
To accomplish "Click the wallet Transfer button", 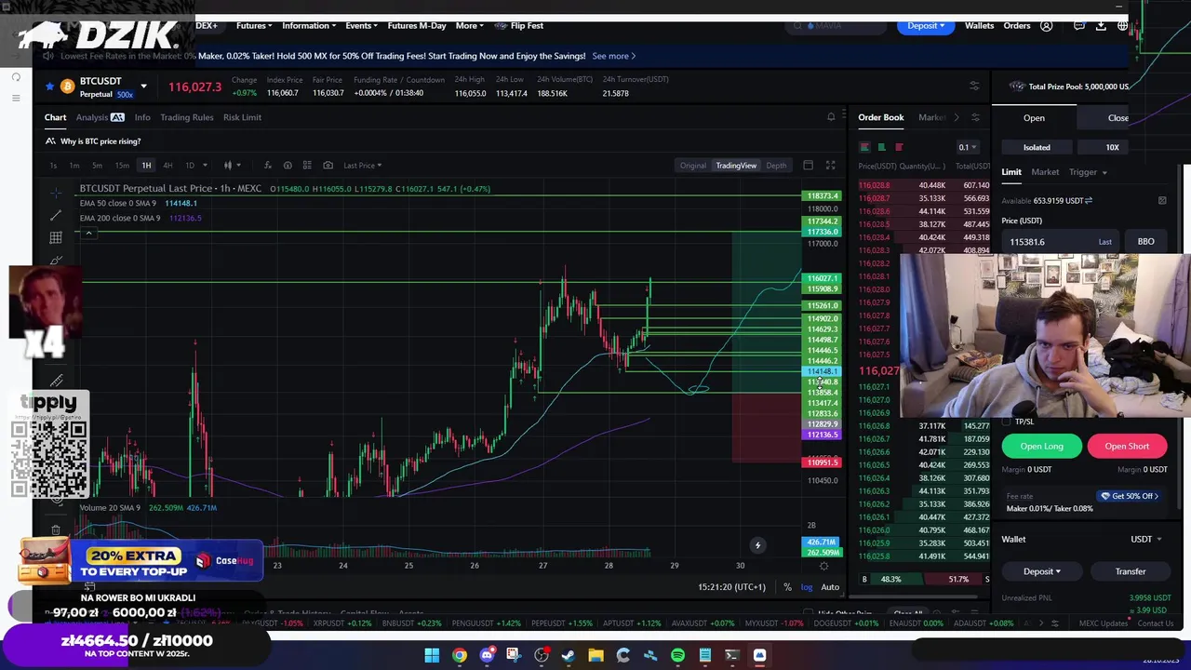I will click(x=1131, y=571).
